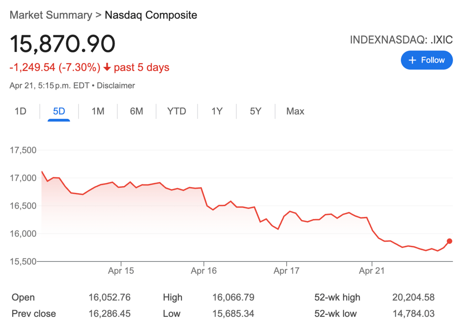
Task: Click the red down arrow icon
Action: [107, 67]
